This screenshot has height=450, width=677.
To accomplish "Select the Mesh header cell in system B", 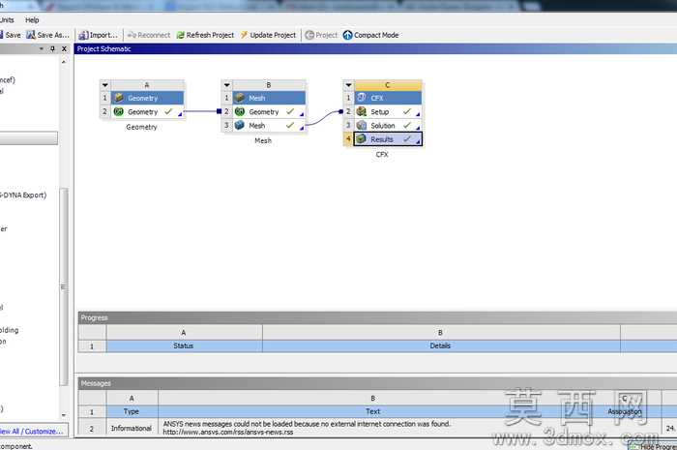I will [269, 98].
